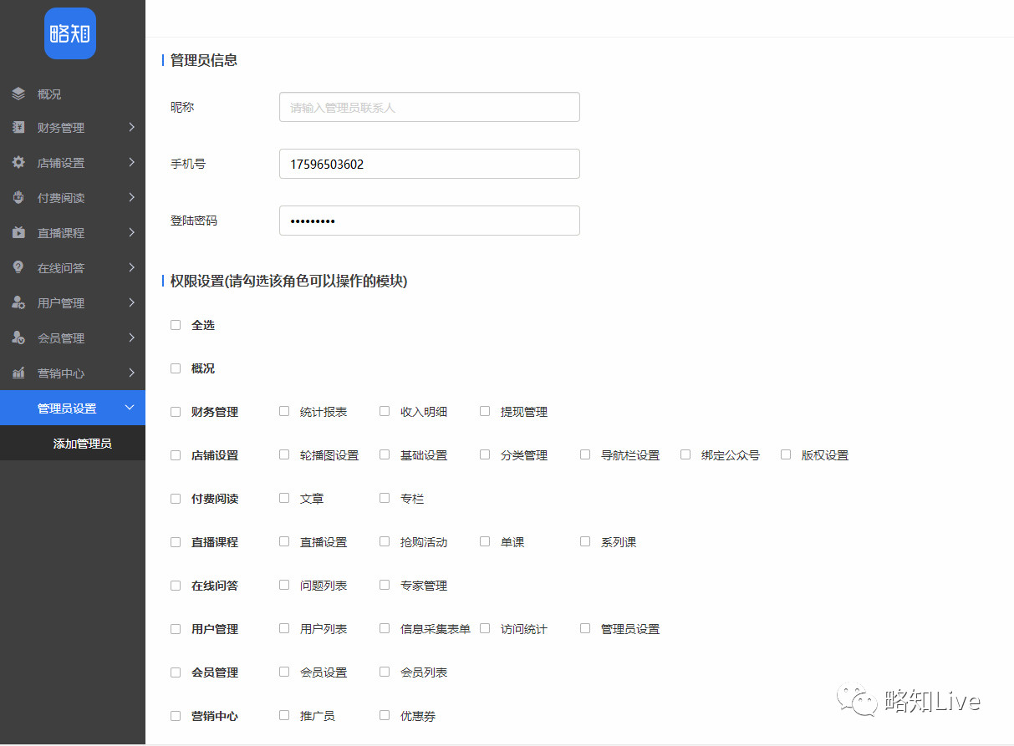Tick the 绑定公众号 checkbox

685,454
